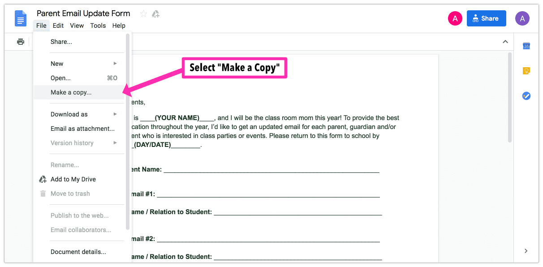Select New in the File menu
The width and height of the screenshot is (543, 267).
pos(79,64)
